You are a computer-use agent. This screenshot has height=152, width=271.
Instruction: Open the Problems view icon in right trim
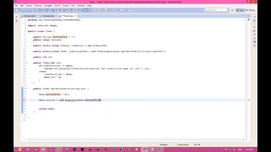tap(254, 31)
